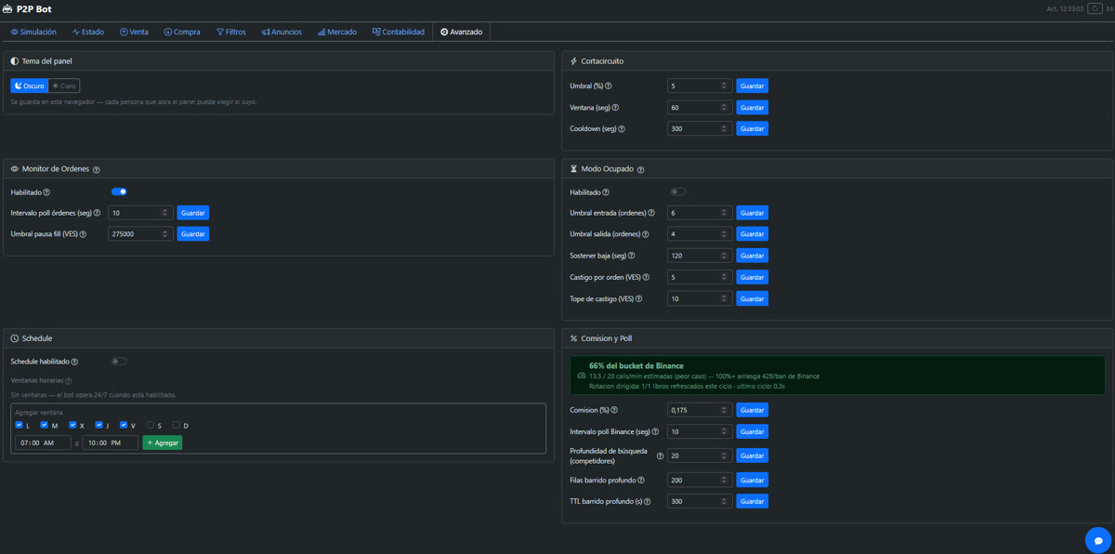Check the S day checkbox
The image size is (1115, 554).
150,425
